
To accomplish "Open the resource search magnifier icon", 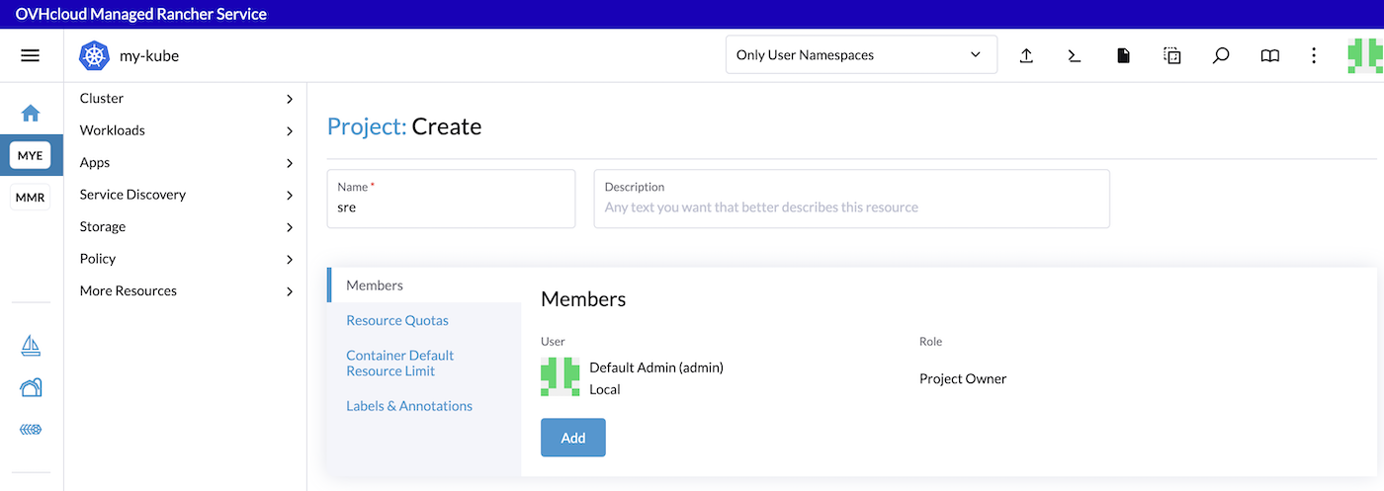I will [x=1221, y=55].
